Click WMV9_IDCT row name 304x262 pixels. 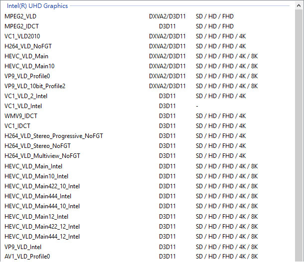21,116
